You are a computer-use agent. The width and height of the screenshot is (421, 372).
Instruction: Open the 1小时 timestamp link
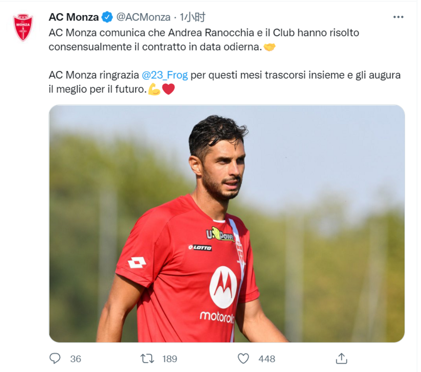tap(192, 17)
